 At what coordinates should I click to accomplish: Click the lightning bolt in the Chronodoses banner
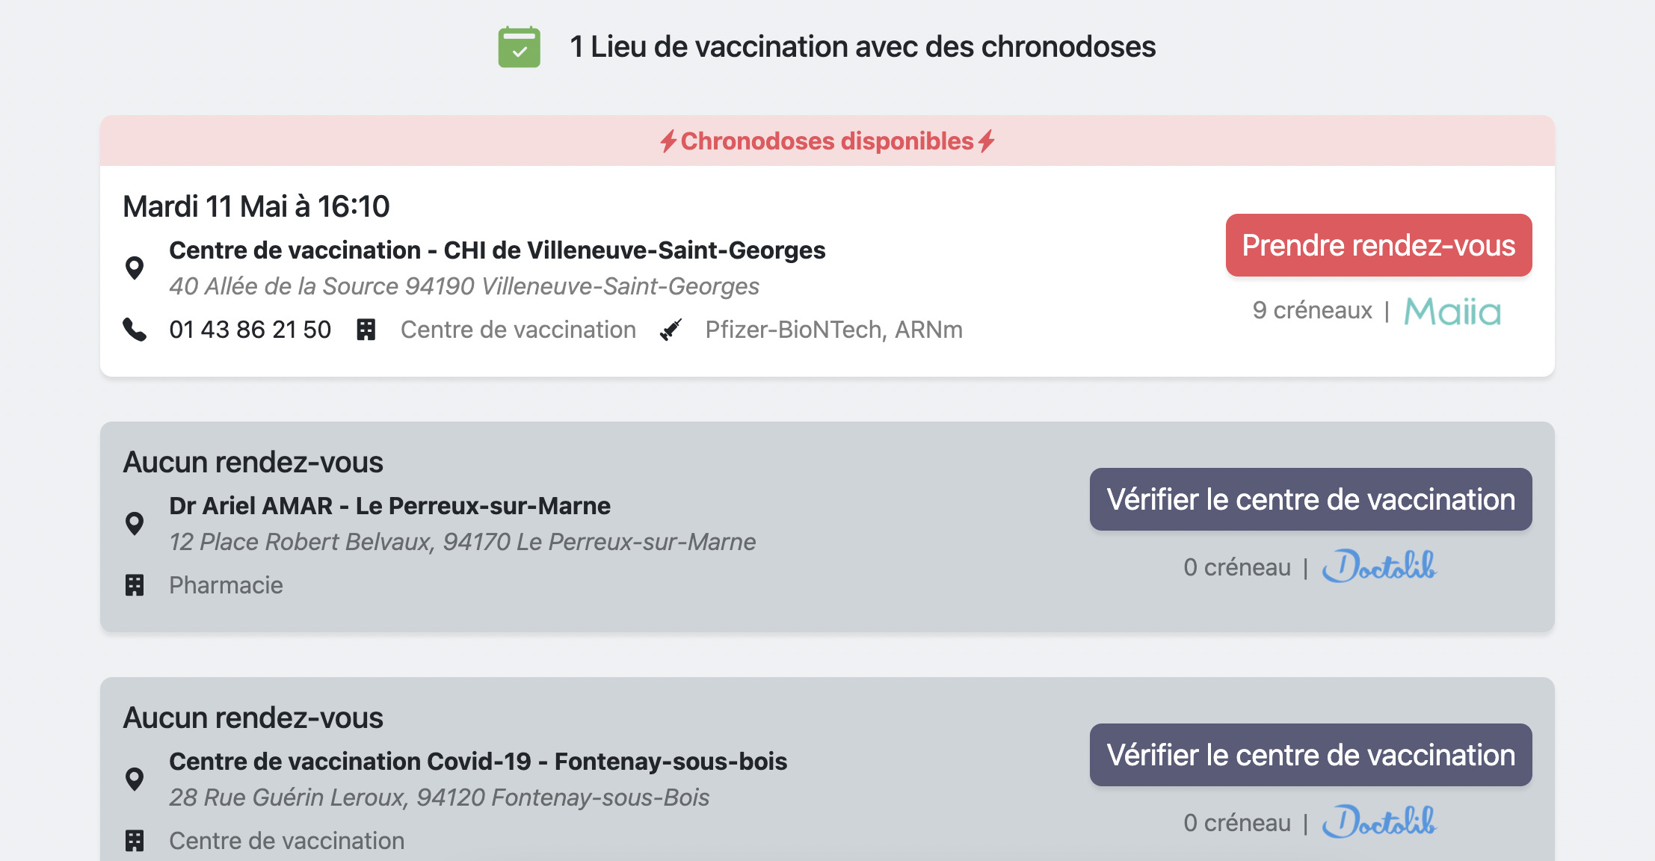[x=669, y=141]
